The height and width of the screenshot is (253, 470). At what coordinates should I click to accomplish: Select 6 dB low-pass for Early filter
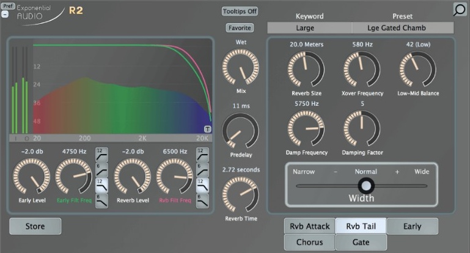click(x=100, y=199)
